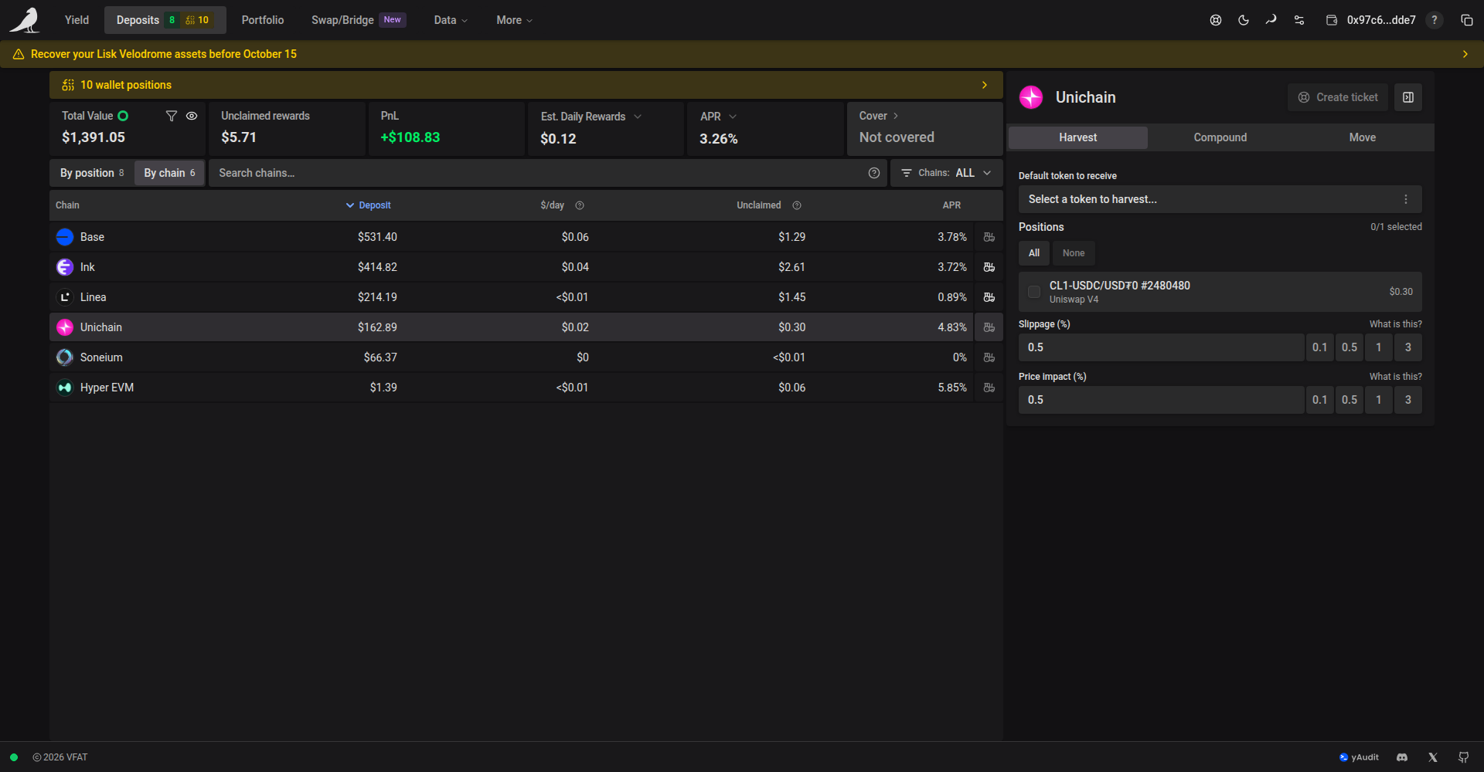Open the Lisk Velodrome recovery banner
Image resolution: width=1484 pixels, height=772 pixels.
click(x=742, y=54)
